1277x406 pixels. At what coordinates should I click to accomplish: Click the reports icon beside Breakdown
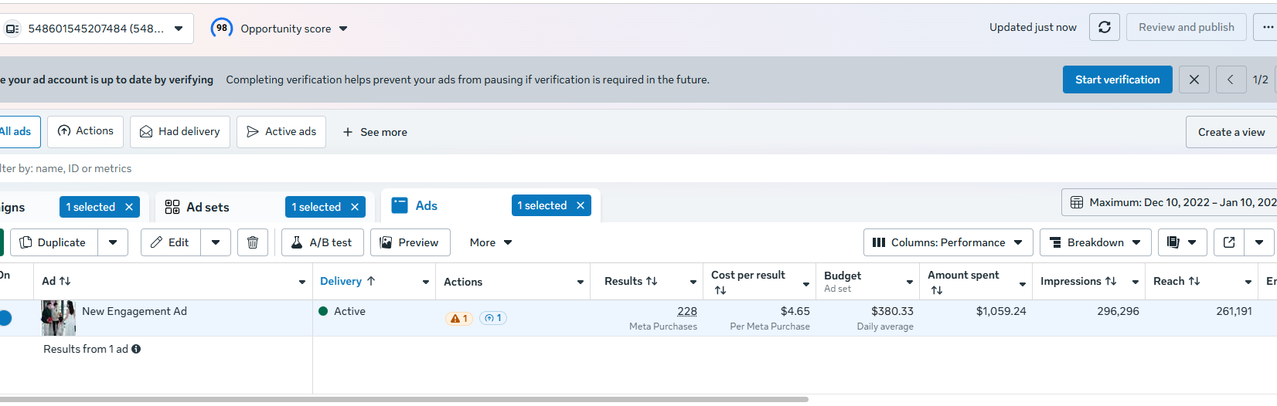(1173, 242)
